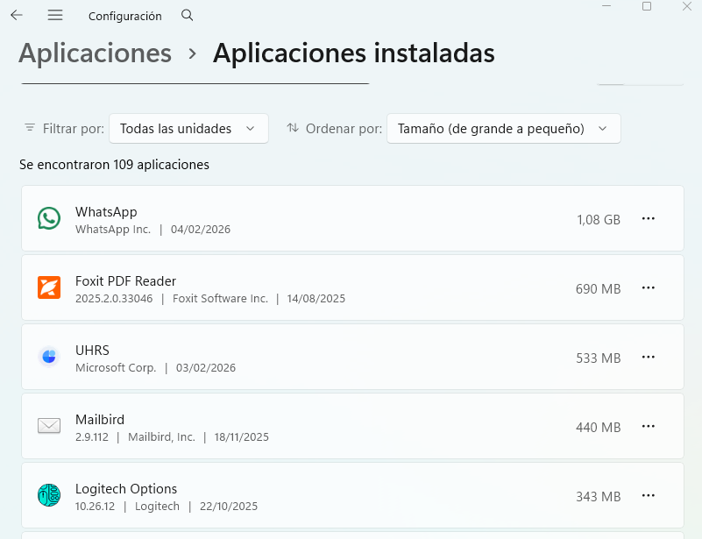Click the Foxit PDF Reader icon
Screen dimensions: 702x539
pos(49,287)
